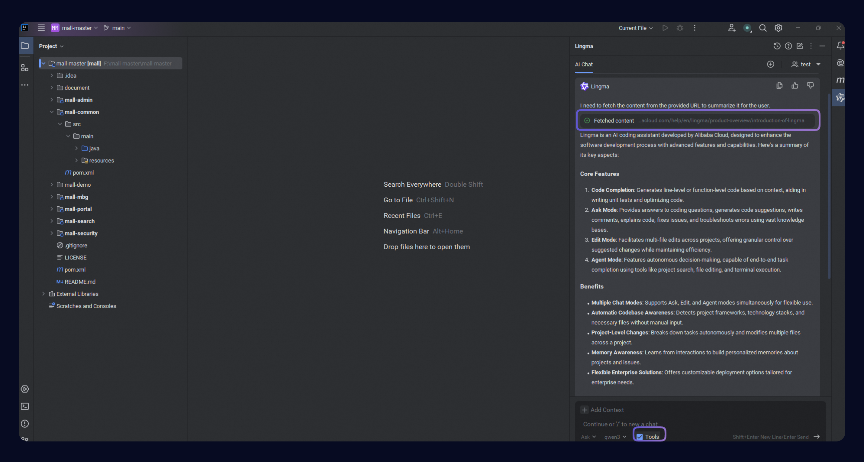The height and width of the screenshot is (462, 864).
Task: Give thumbs up to Lingma response
Action: [795, 86]
